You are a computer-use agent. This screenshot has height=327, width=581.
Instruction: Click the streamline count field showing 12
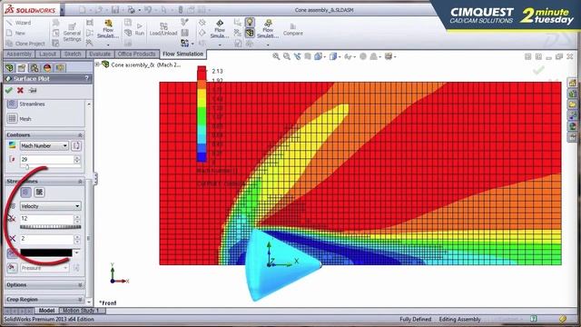(46, 218)
